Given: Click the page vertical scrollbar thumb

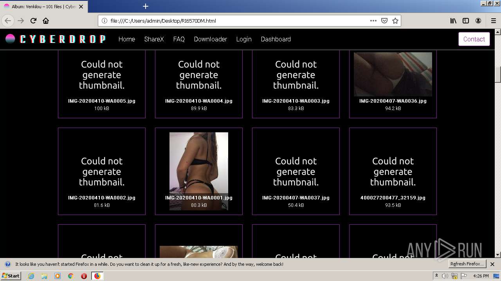Looking at the screenshot, I should click(x=498, y=75).
